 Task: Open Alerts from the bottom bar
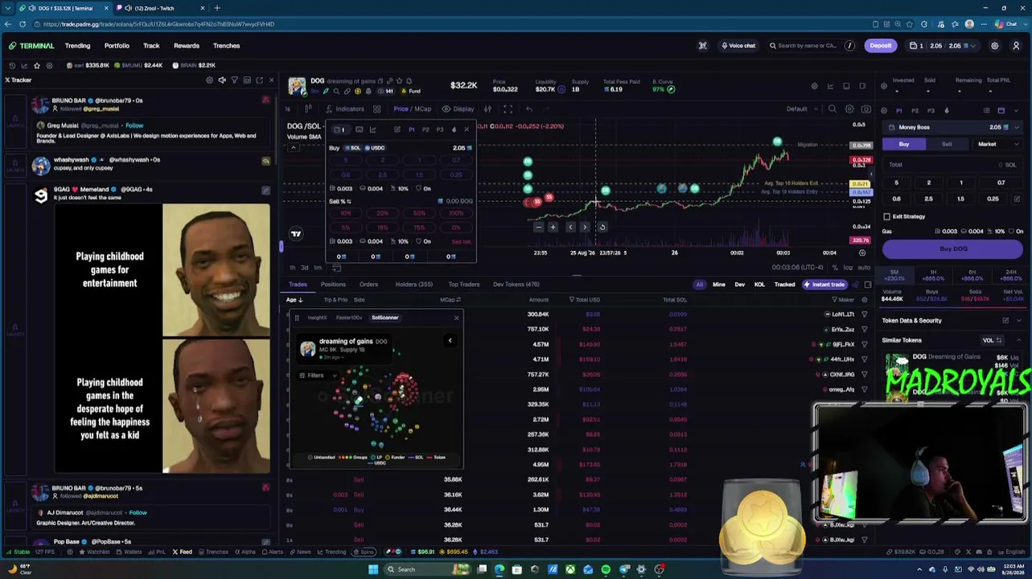tap(272, 552)
